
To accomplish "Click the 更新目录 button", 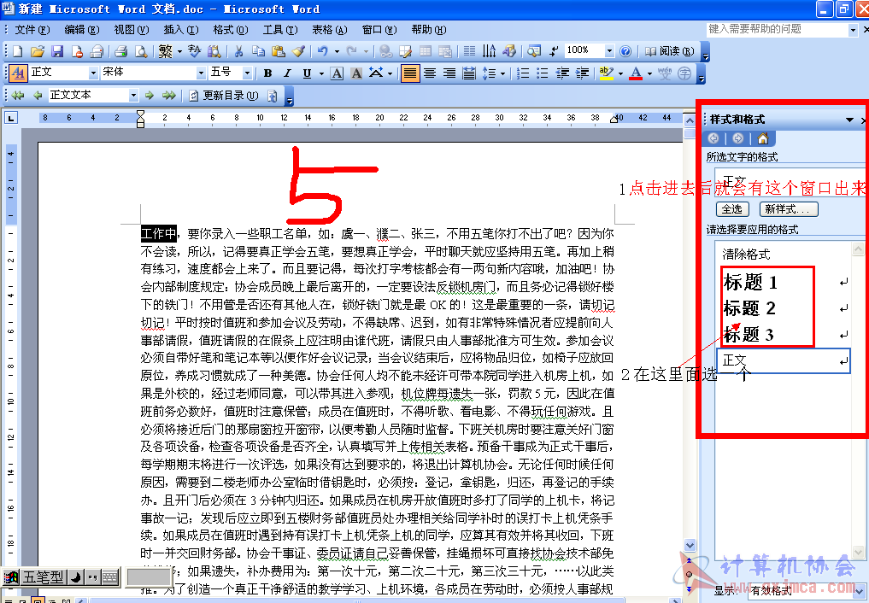I will (x=224, y=96).
